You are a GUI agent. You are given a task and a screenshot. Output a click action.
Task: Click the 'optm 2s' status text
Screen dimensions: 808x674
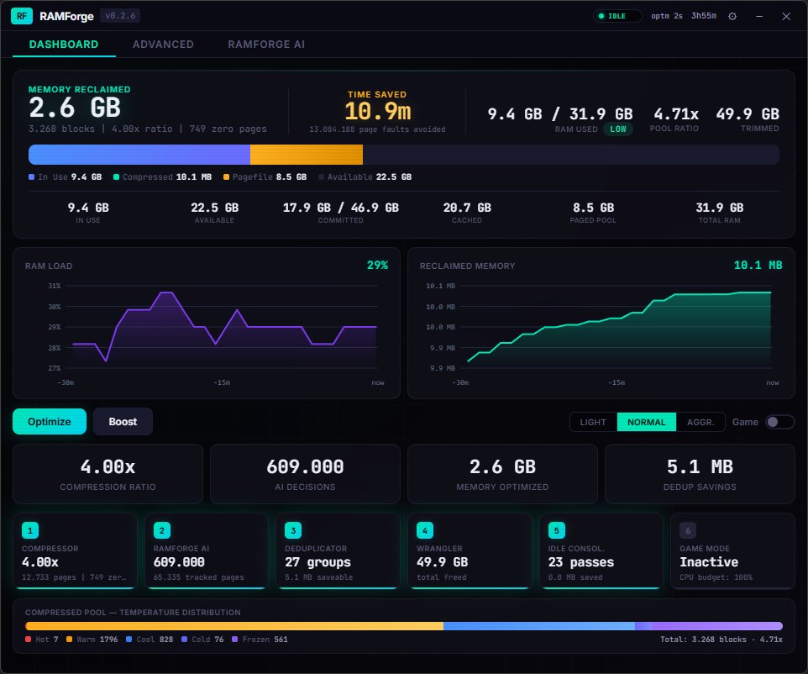click(667, 16)
